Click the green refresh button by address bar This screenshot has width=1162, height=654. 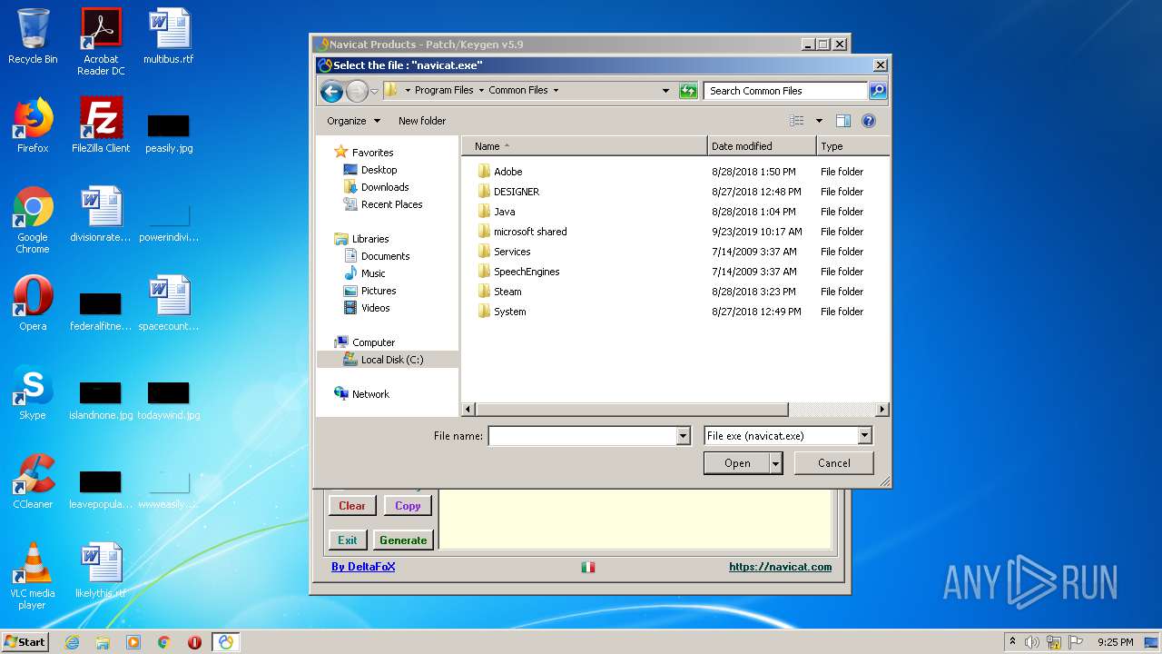coord(688,91)
